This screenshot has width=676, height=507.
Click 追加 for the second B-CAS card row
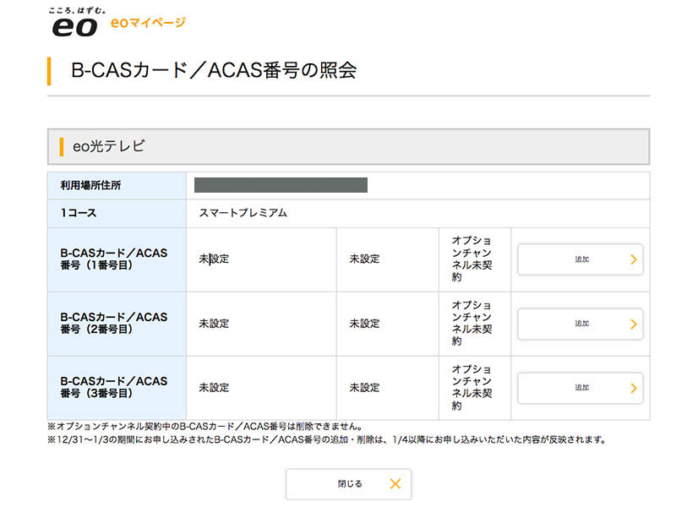[581, 324]
